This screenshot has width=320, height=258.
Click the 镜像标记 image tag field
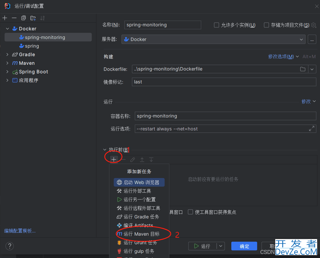(x=224, y=82)
